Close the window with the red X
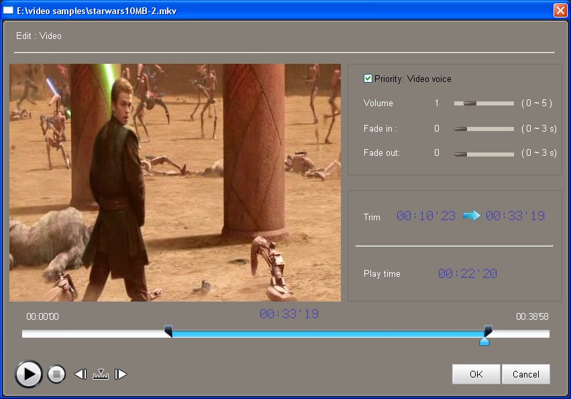This screenshot has width=571, height=399. pyautogui.click(x=560, y=10)
